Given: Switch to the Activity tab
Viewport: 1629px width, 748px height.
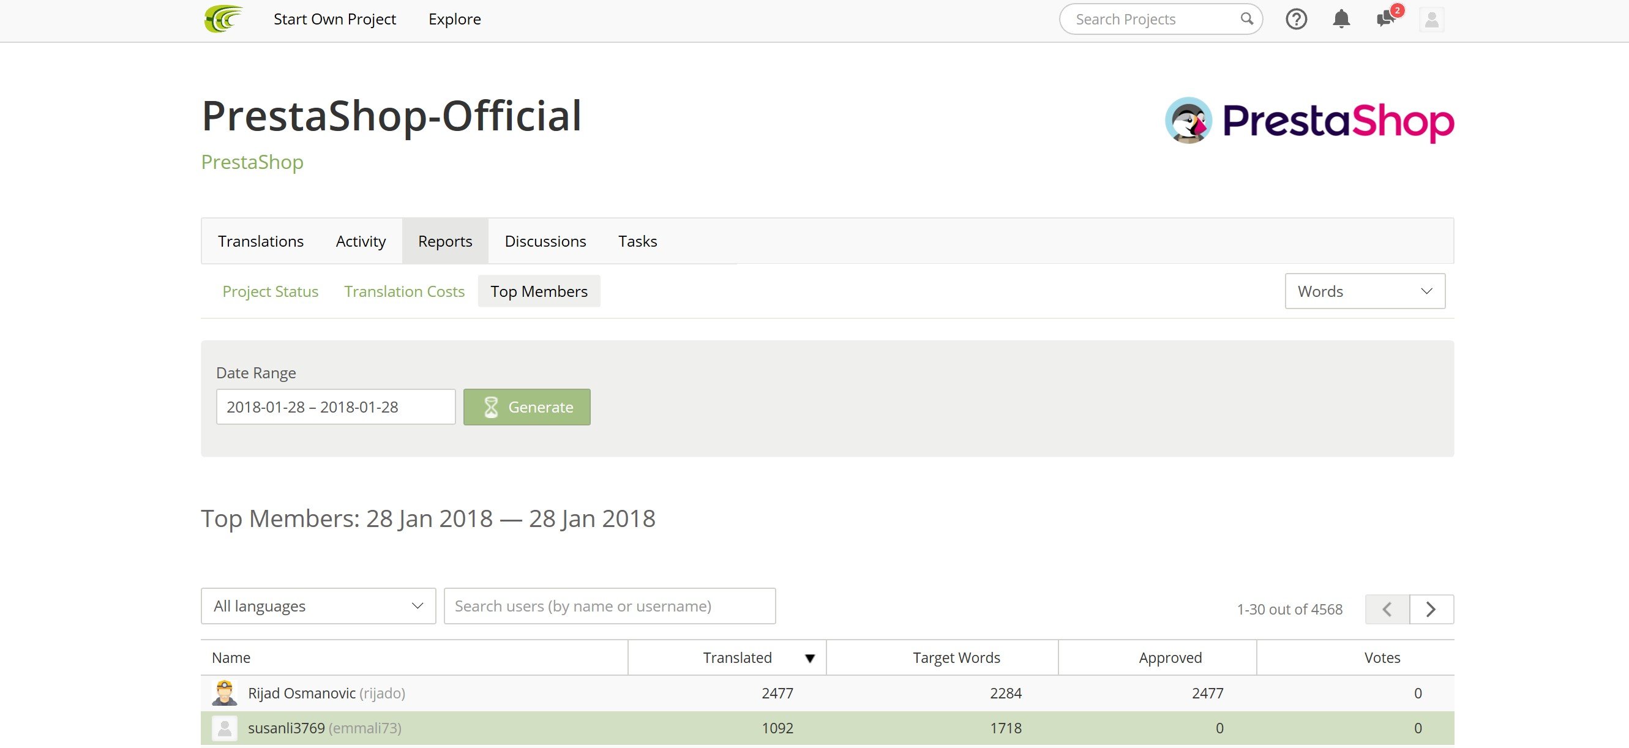Looking at the screenshot, I should (361, 241).
